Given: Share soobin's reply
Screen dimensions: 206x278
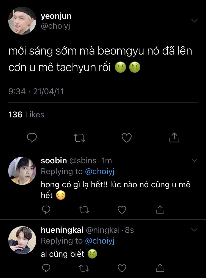Looking at the screenshot, I should 160,210.
